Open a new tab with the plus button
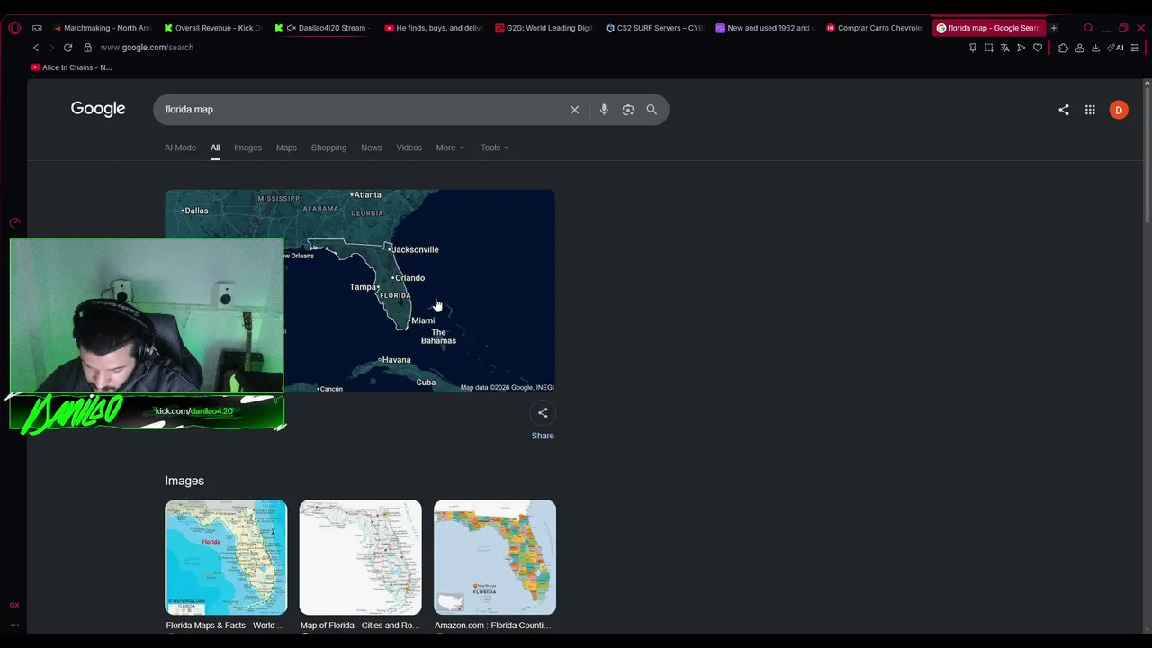 (1054, 28)
